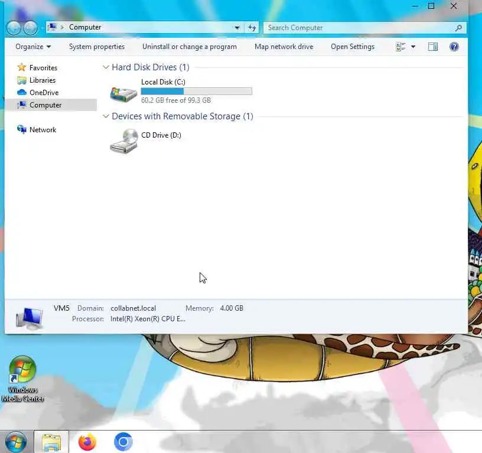
Task: Click the OneDrive cloud icon
Action: click(x=21, y=93)
